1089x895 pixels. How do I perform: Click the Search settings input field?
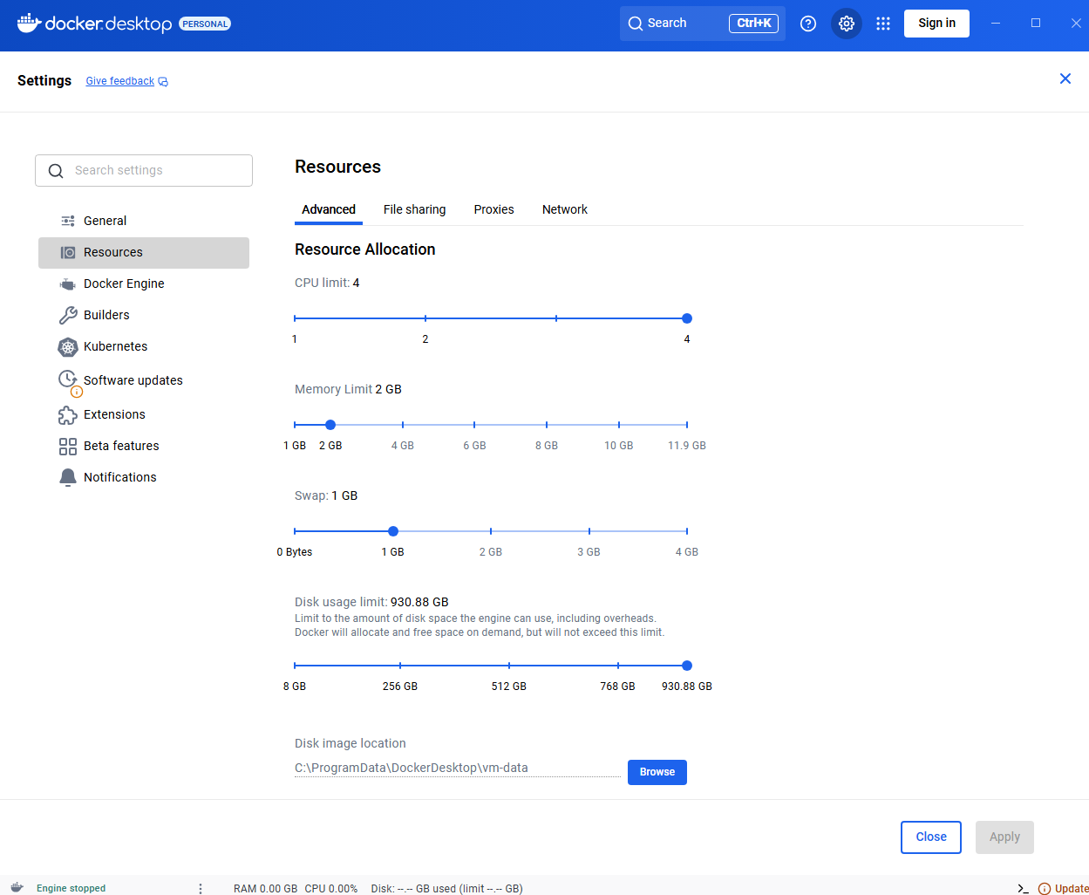pyautogui.click(x=144, y=171)
